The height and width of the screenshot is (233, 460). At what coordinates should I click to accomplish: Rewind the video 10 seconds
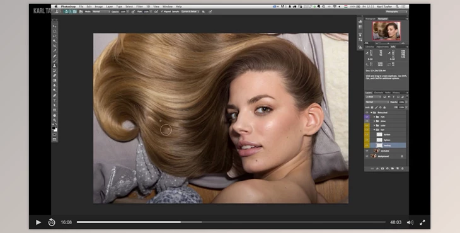[x=52, y=222]
